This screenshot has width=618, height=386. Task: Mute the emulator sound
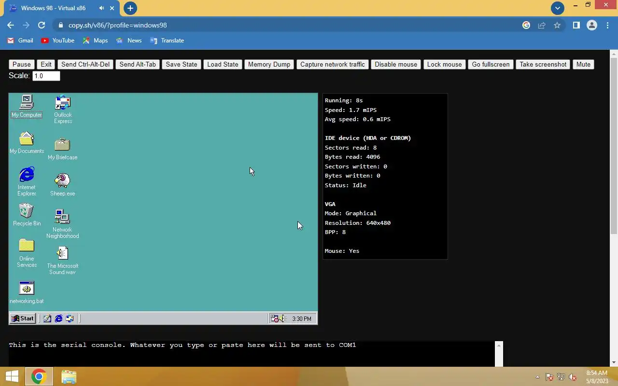pyautogui.click(x=583, y=64)
